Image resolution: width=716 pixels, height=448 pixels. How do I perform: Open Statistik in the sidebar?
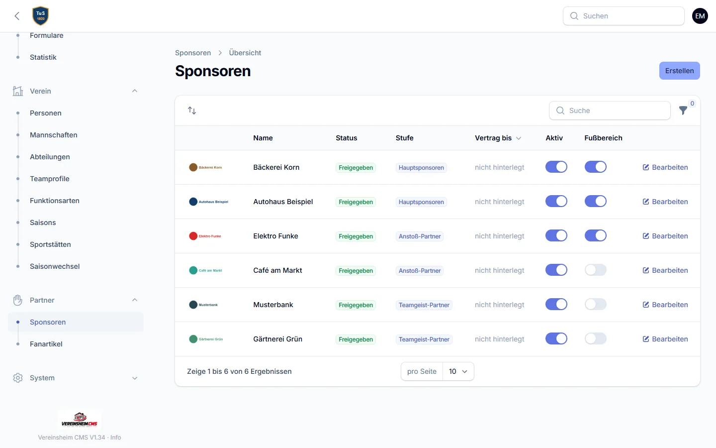click(76, 57)
